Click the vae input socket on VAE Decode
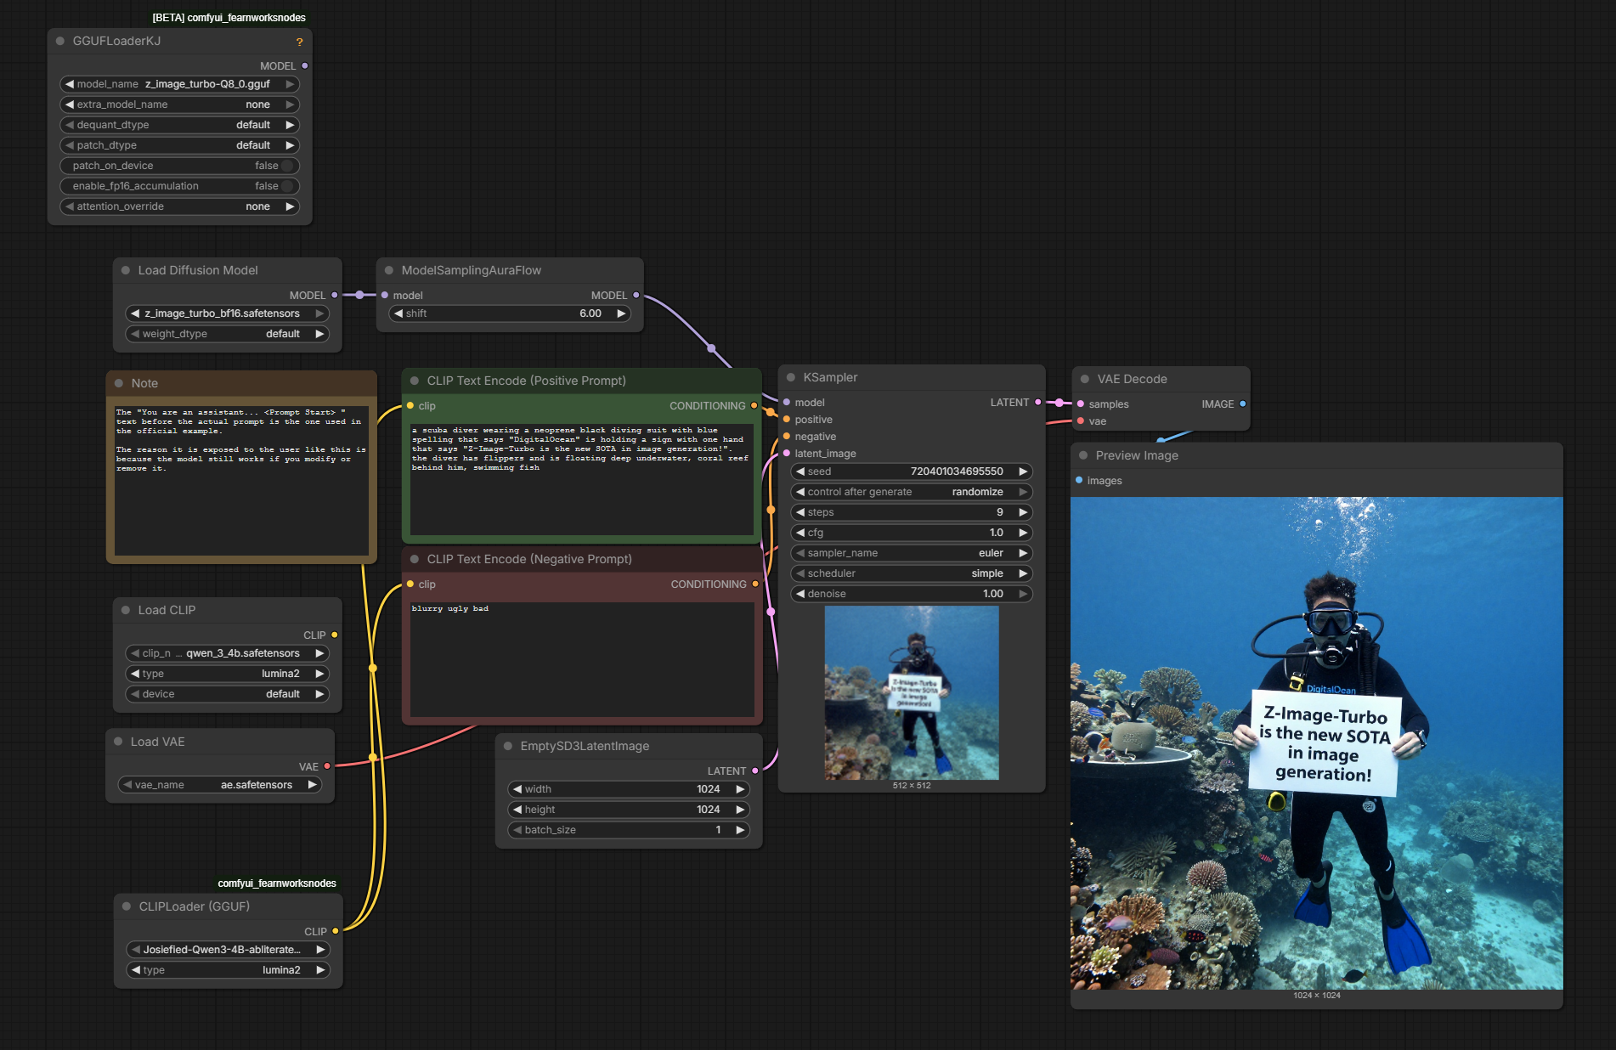This screenshot has height=1050, width=1616. [1081, 421]
